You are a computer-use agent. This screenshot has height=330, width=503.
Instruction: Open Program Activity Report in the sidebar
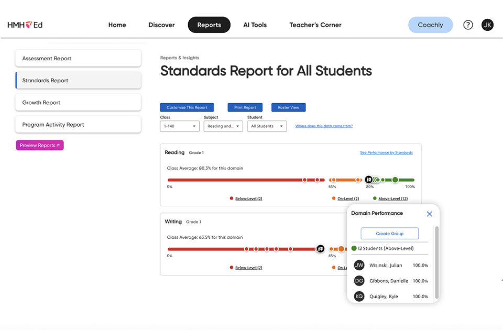click(x=78, y=125)
